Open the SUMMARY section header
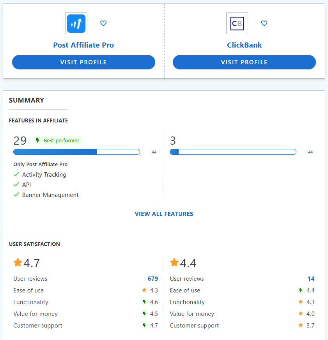328x340 pixels. pos(27,100)
